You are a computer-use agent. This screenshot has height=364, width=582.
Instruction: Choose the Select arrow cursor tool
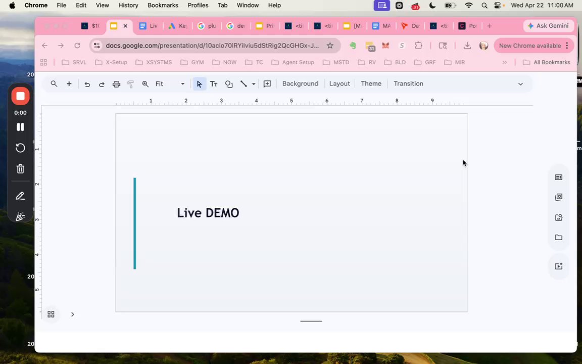[200, 84]
